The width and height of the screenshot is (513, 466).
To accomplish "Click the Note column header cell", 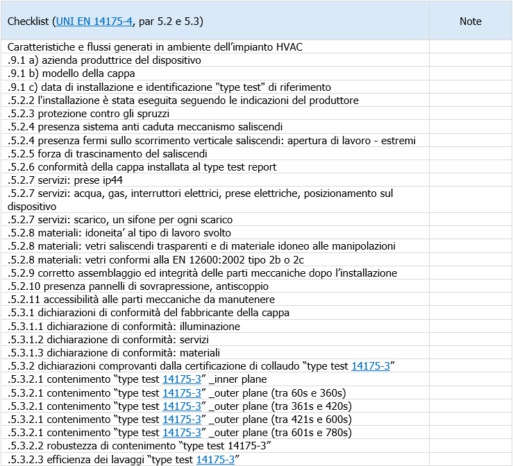I will pyautogui.click(x=470, y=21).
